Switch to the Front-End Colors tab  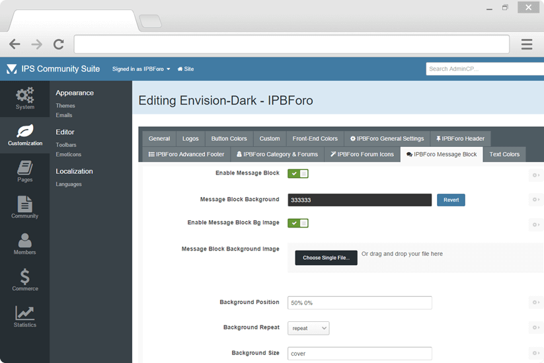[x=315, y=138]
